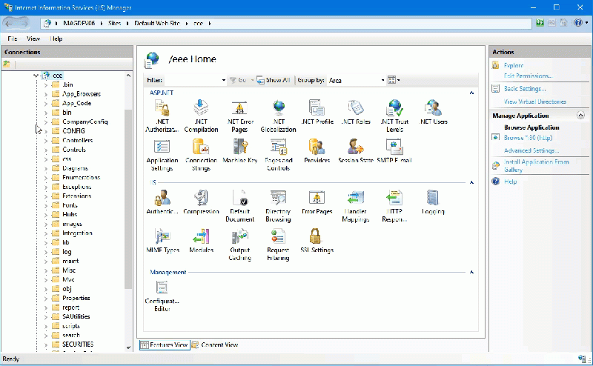Switch to Features View tab

click(x=164, y=345)
